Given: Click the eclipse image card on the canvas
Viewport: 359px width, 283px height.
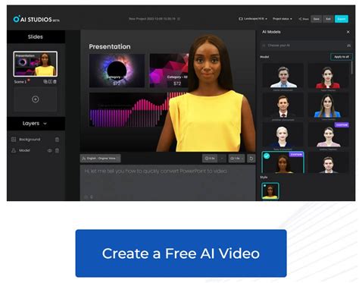Looking at the screenshot, I should (117, 71).
